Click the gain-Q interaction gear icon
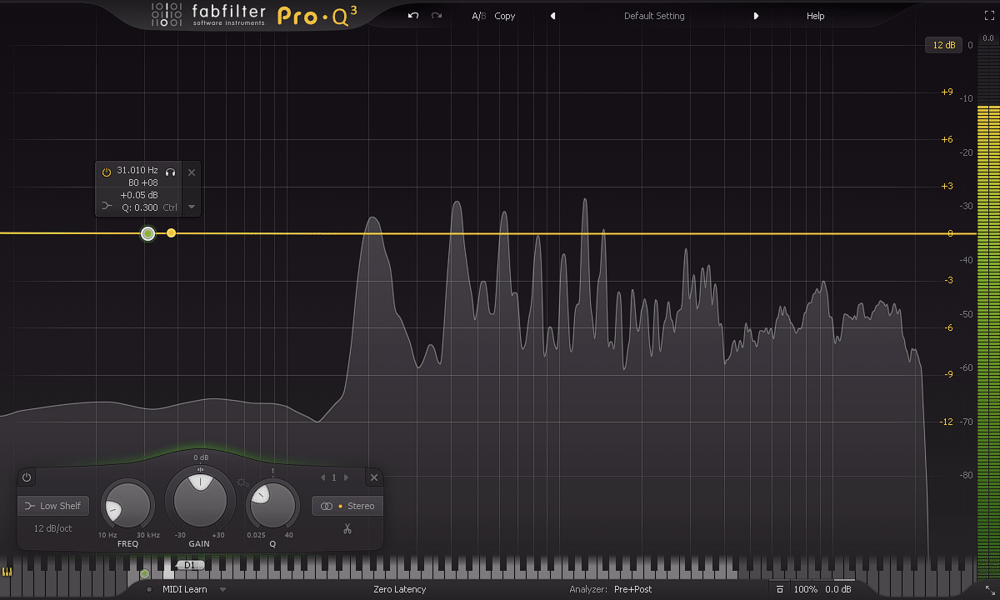This screenshot has height=600, width=1000. click(242, 482)
